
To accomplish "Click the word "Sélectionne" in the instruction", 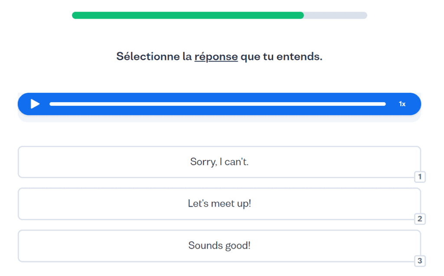I will tap(148, 57).
